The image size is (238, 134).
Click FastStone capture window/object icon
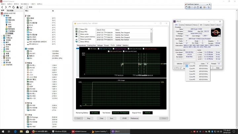(189, 7)
